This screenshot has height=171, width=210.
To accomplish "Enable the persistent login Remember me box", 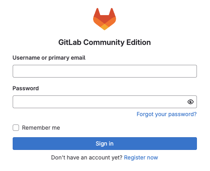I will (x=16, y=128).
